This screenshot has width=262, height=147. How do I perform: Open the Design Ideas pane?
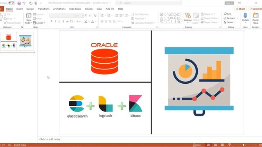(x=255, y=18)
